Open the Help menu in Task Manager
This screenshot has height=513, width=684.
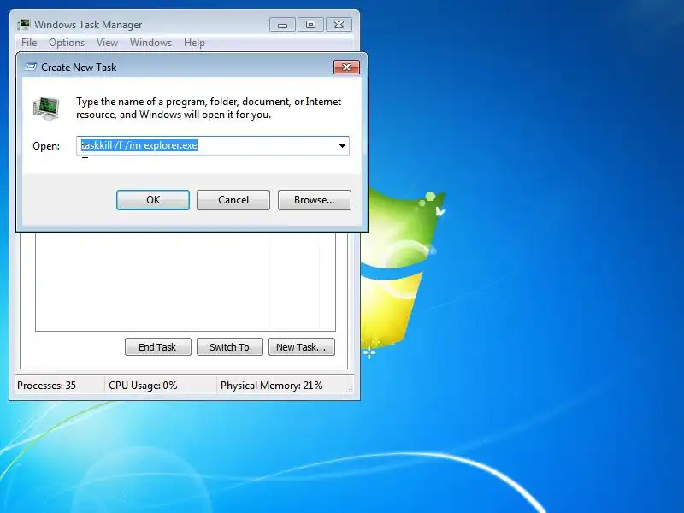pos(194,43)
